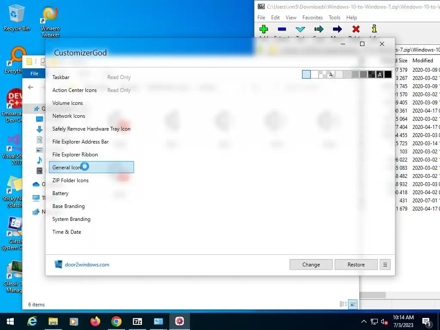Image resolution: width=440 pixels, height=330 pixels.
Task: Click the door2windows logo icon
Action: click(x=58, y=264)
